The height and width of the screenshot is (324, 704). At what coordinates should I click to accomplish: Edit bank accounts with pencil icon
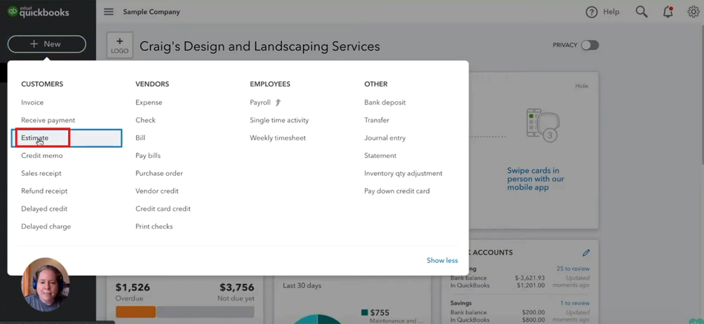point(586,253)
